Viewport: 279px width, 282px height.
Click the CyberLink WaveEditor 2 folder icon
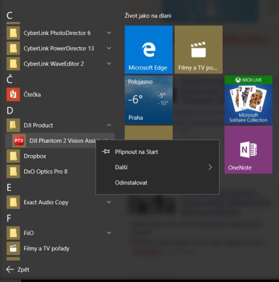(13, 64)
